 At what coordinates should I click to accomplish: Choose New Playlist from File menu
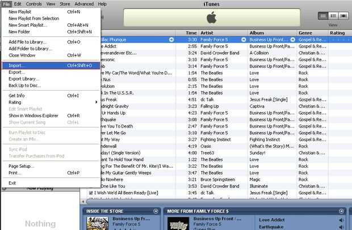click(51, 12)
